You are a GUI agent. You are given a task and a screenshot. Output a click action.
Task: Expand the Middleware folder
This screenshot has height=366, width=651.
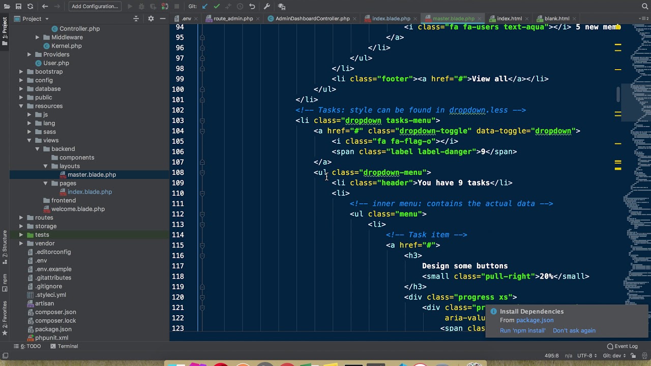click(38, 37)
